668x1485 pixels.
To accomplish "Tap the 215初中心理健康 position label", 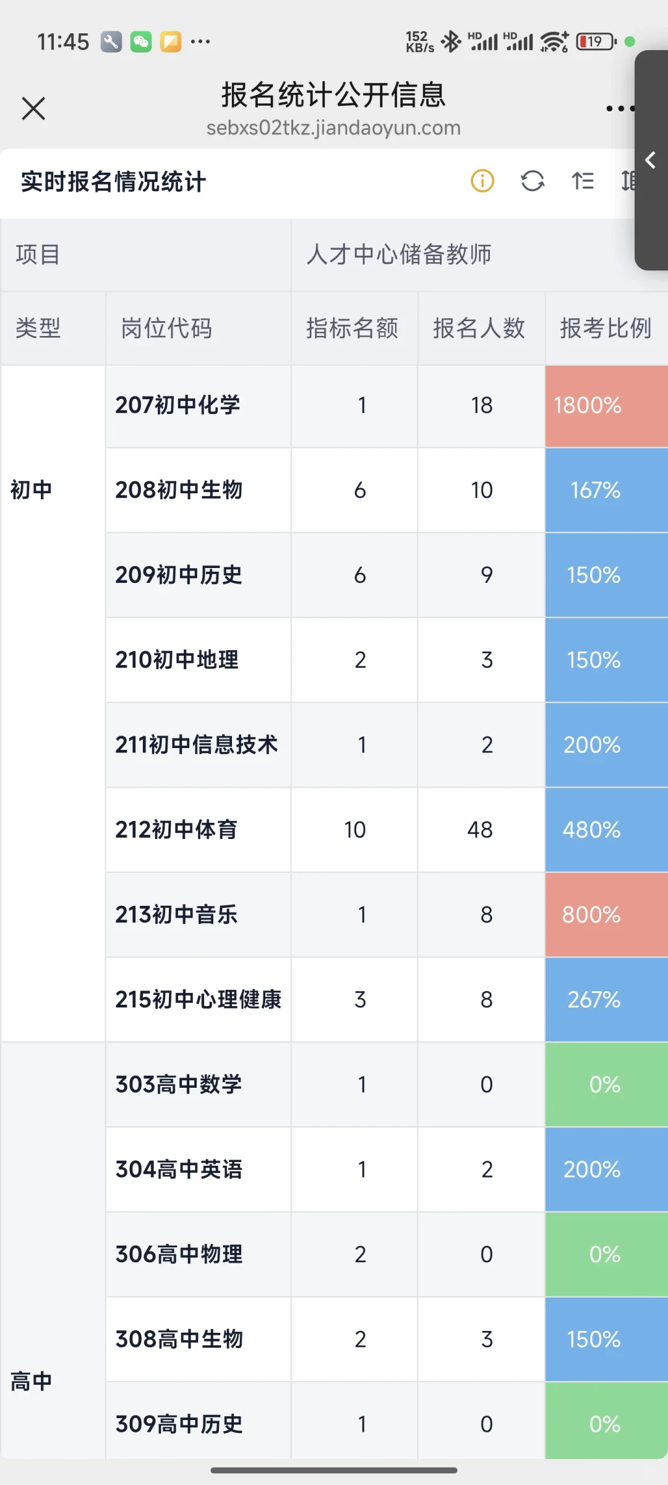I will (199, 999).
